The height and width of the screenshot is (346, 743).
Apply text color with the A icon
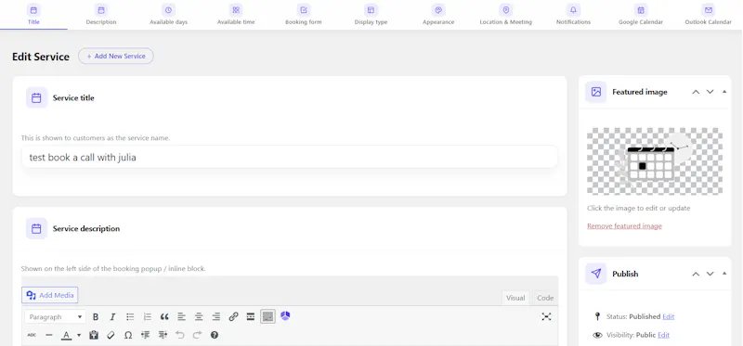pyautogui.click(x=66, y=335)
